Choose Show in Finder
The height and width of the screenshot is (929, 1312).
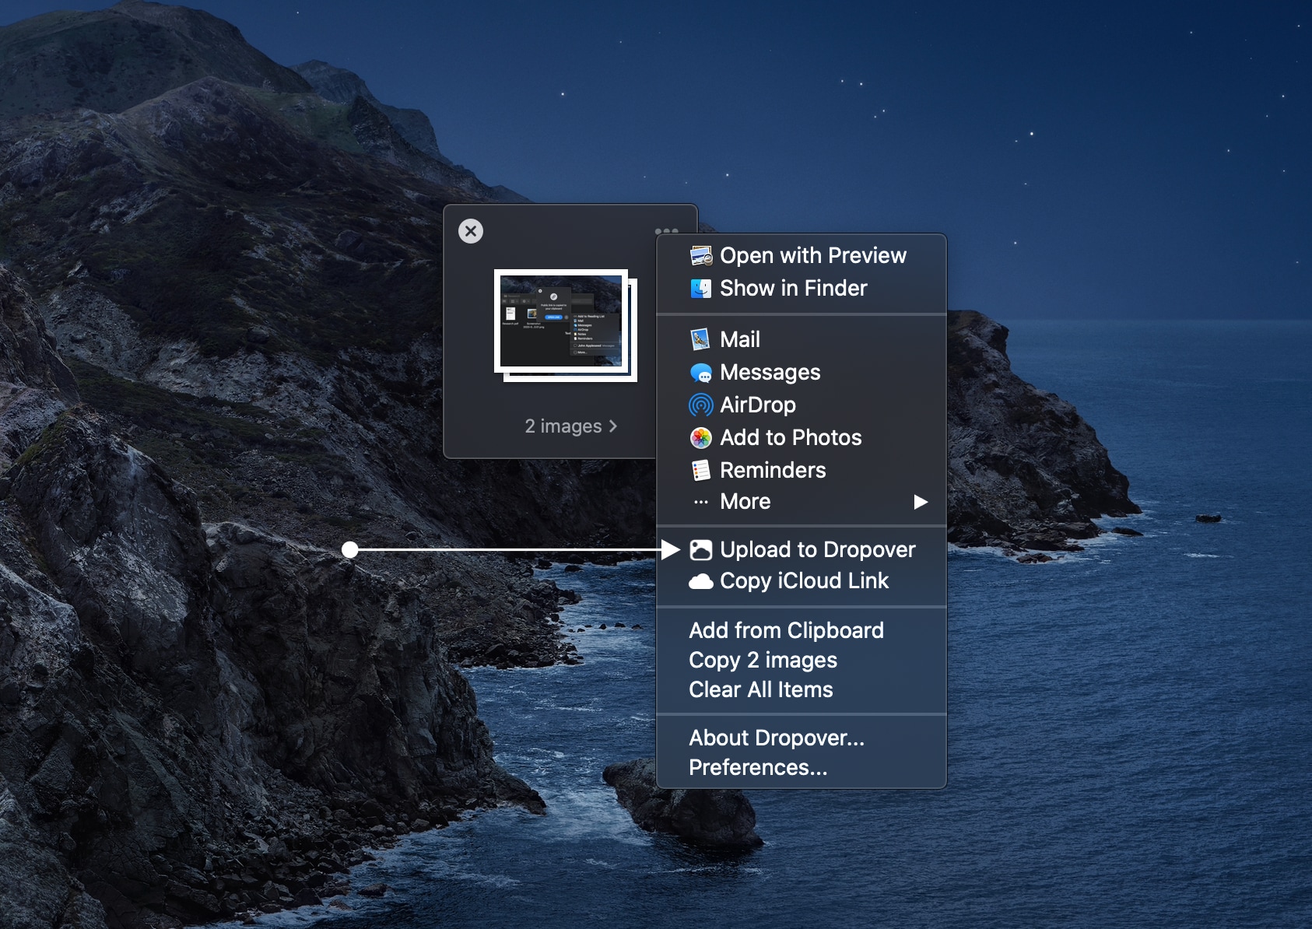pyautogui.click(x=802, y=289)
